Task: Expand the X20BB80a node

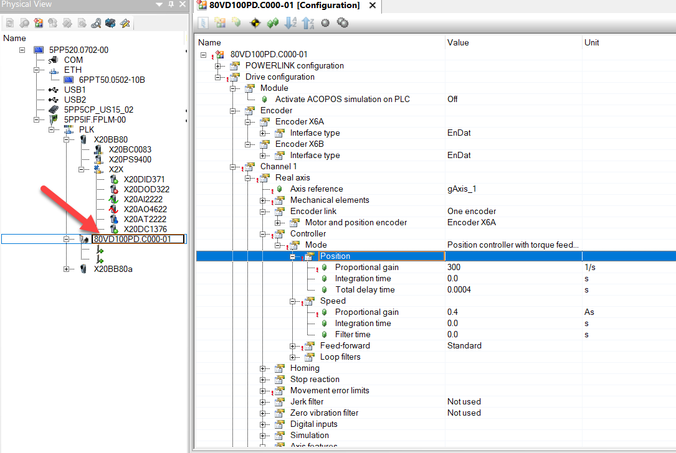Action: (67, 269)
